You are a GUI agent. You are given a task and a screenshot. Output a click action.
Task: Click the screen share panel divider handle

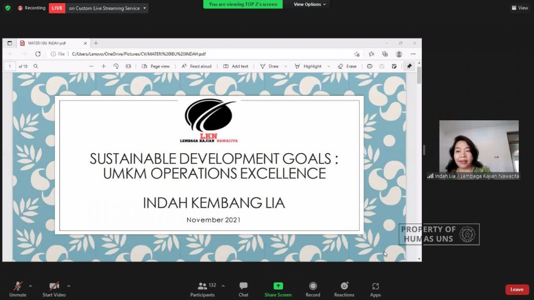tap(424, 149)
